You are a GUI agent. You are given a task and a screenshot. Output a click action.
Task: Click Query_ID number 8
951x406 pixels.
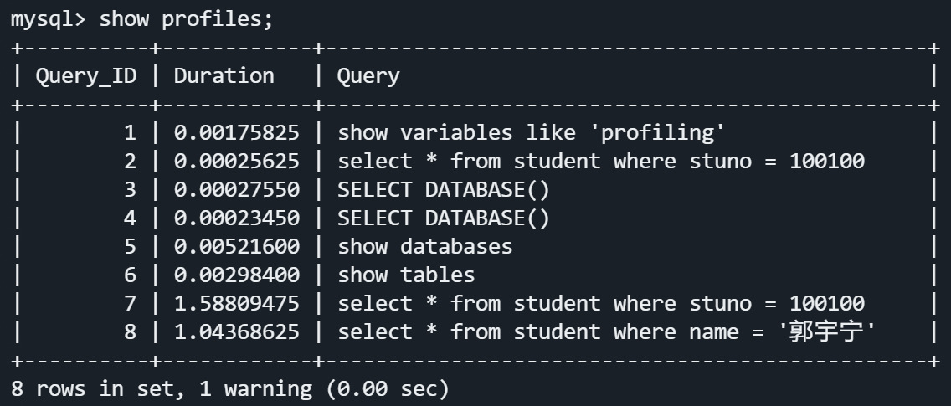pos(130,332)
